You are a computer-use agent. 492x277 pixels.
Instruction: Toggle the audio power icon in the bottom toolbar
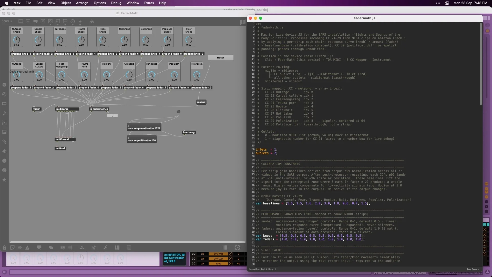[x=237, y=248]
